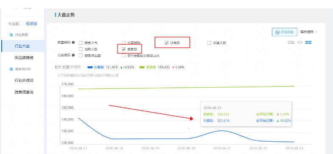
Task: Switch to 专业版 tab
Action: (x=14, y=24)
